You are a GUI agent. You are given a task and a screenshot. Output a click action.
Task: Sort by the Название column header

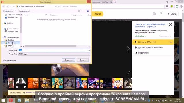pyautogui.click(x=54, y=15)
